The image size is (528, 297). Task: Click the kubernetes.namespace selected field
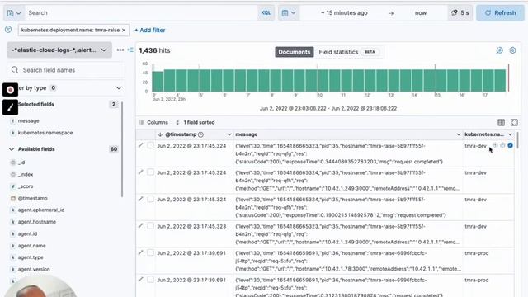pyautogui.click(x=45, y=133)
